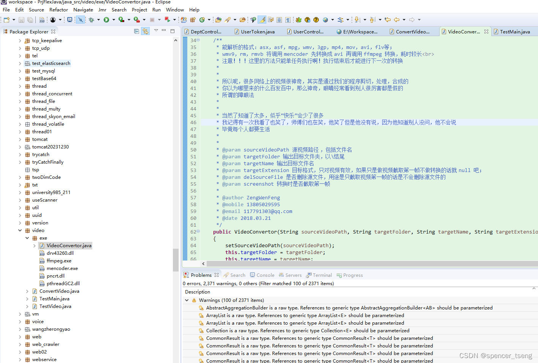Collapse All packages in Package Explorer
Screen dimensions: 538x363
(136, 32)
